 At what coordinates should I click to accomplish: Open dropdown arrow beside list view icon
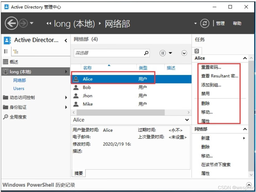(170, 53)
